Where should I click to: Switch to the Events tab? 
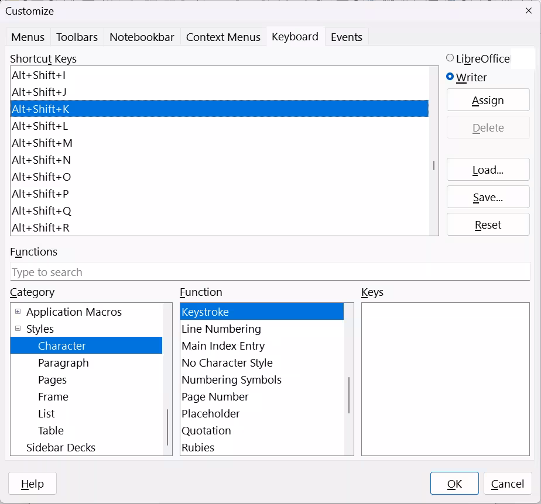[346, 36]
